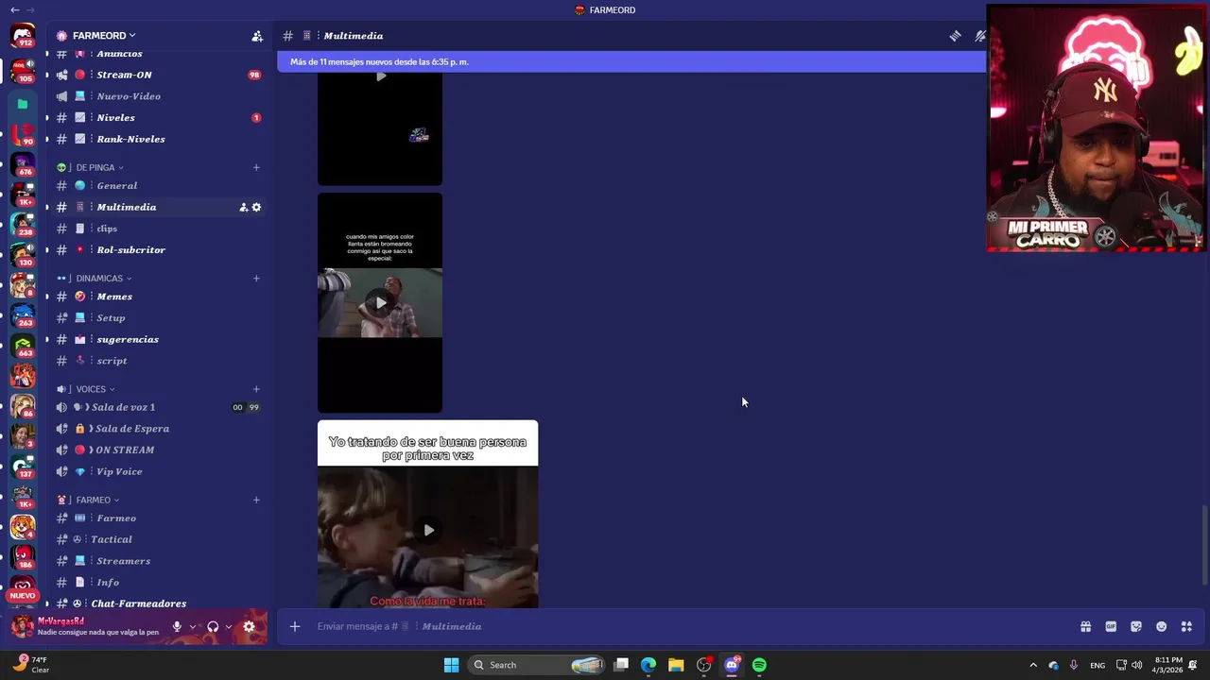
Task: Open the Niveles channel
Action: tap(158, 117)
